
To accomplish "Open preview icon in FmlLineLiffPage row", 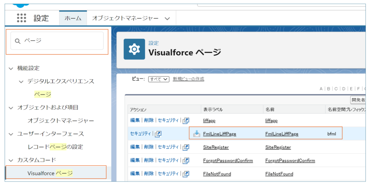I will click(158, 134).
